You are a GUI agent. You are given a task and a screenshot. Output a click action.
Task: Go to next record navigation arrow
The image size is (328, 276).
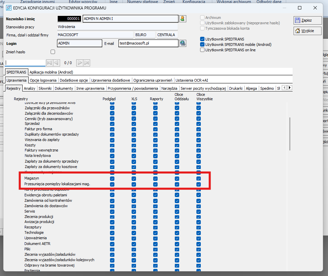pos(80,63)
